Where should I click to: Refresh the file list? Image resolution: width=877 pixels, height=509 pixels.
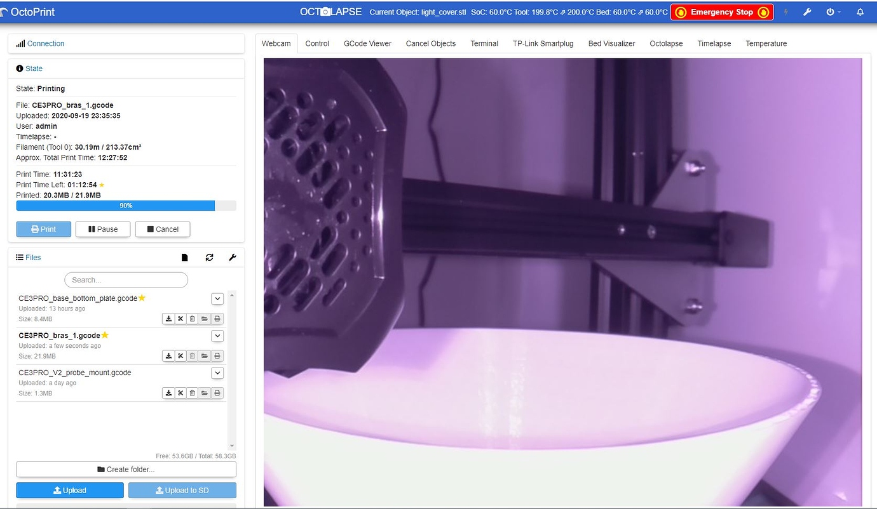click(209, 257)
